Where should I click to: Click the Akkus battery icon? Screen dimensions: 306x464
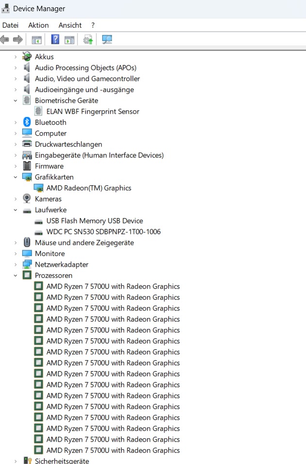[x=27, y=56]
